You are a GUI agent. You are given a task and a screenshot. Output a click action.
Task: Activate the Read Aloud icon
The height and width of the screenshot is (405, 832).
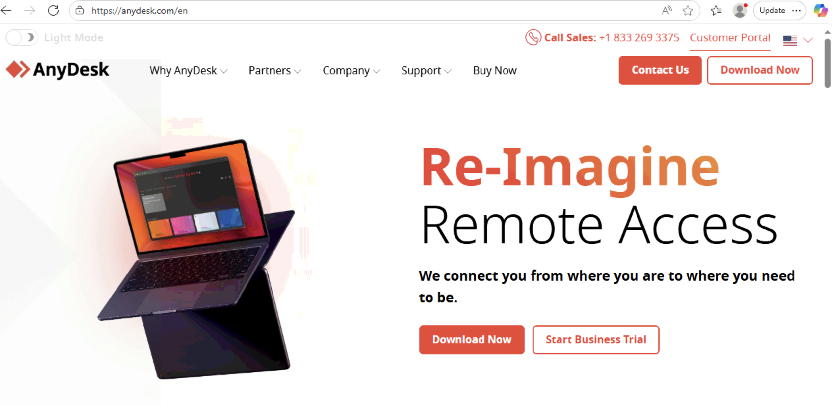667,11
